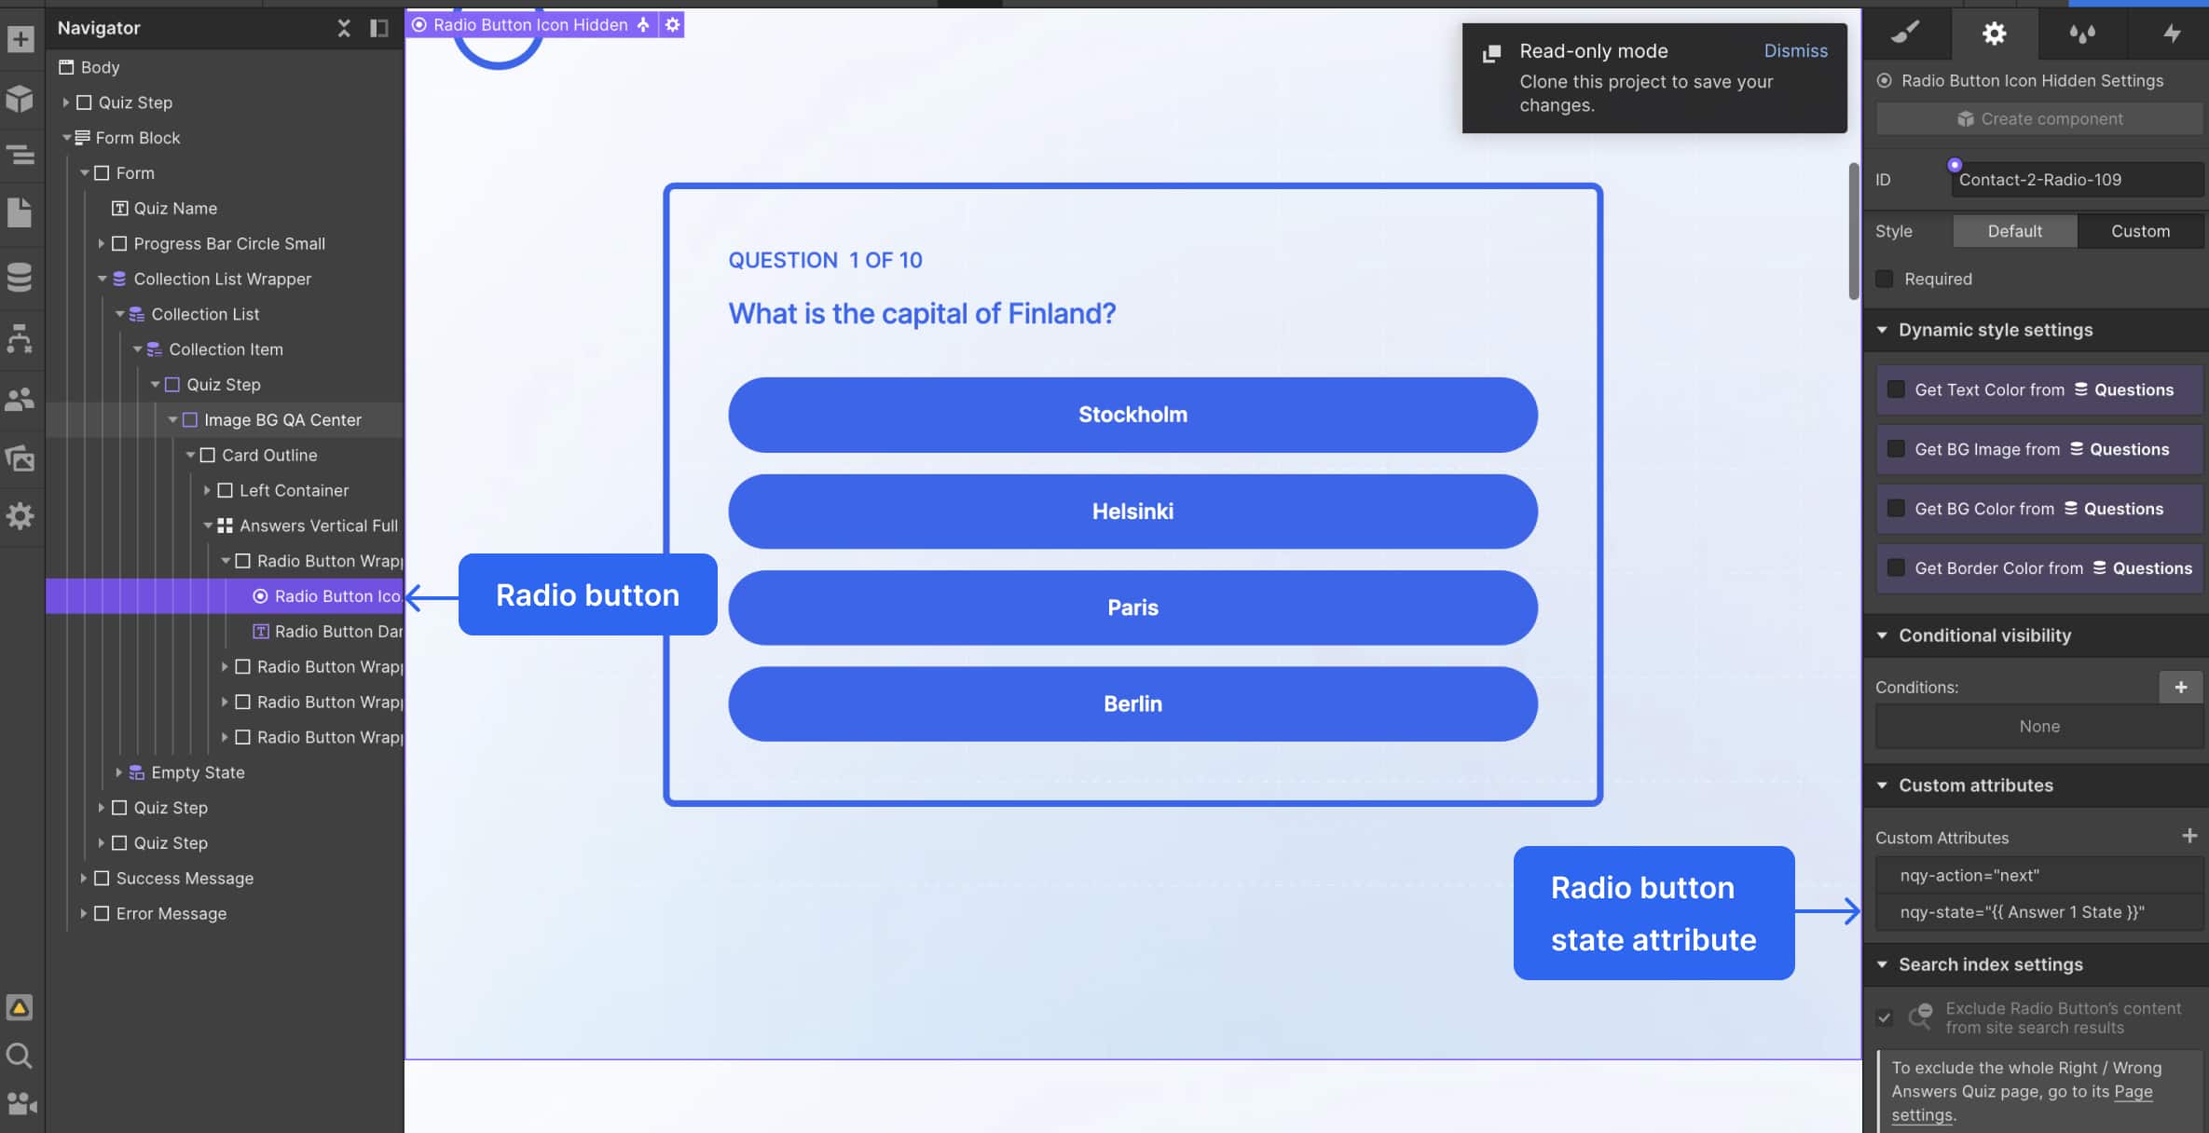The height and width of the screenshot is (1133, 2209).
Task: Choose the Stockholm answer button
Action: (x=1132, y=415)
